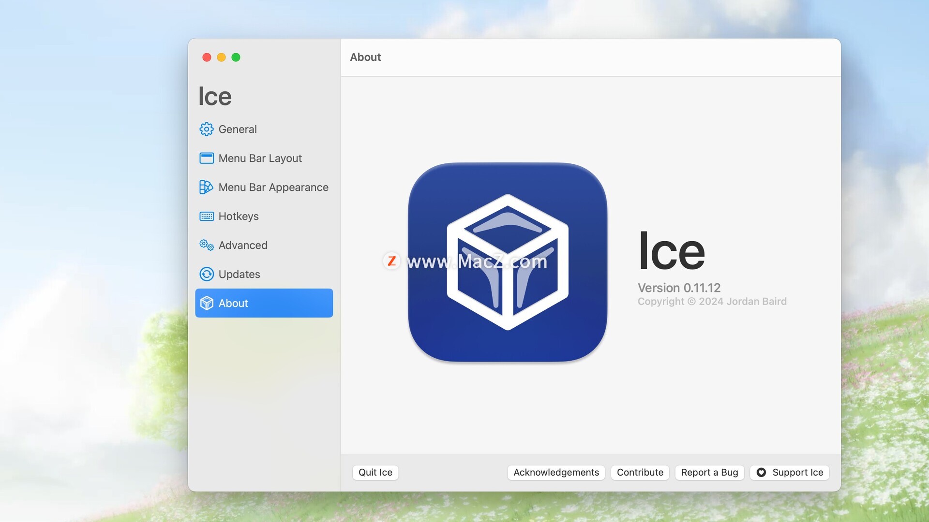Viewport: 929px width, 522px height.
Task: Click the Version 0.11.12 text
Action: [x=679, y=288]
